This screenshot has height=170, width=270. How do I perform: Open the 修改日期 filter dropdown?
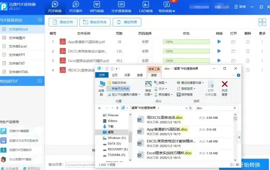tap(148, 89)
